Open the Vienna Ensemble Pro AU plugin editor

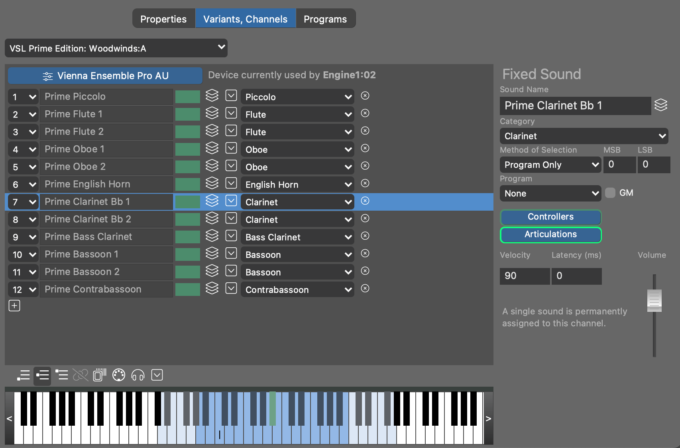coord(105,76)
